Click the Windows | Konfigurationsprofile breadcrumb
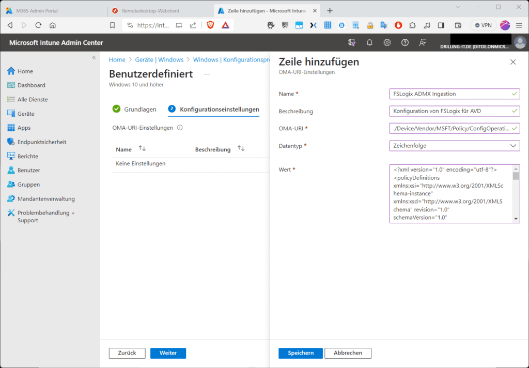 (231, 60)
